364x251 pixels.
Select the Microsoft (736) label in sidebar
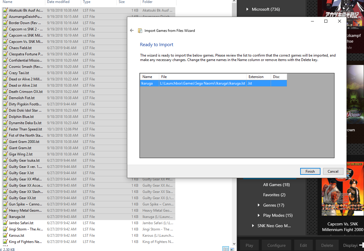click(x=266, y=9)
